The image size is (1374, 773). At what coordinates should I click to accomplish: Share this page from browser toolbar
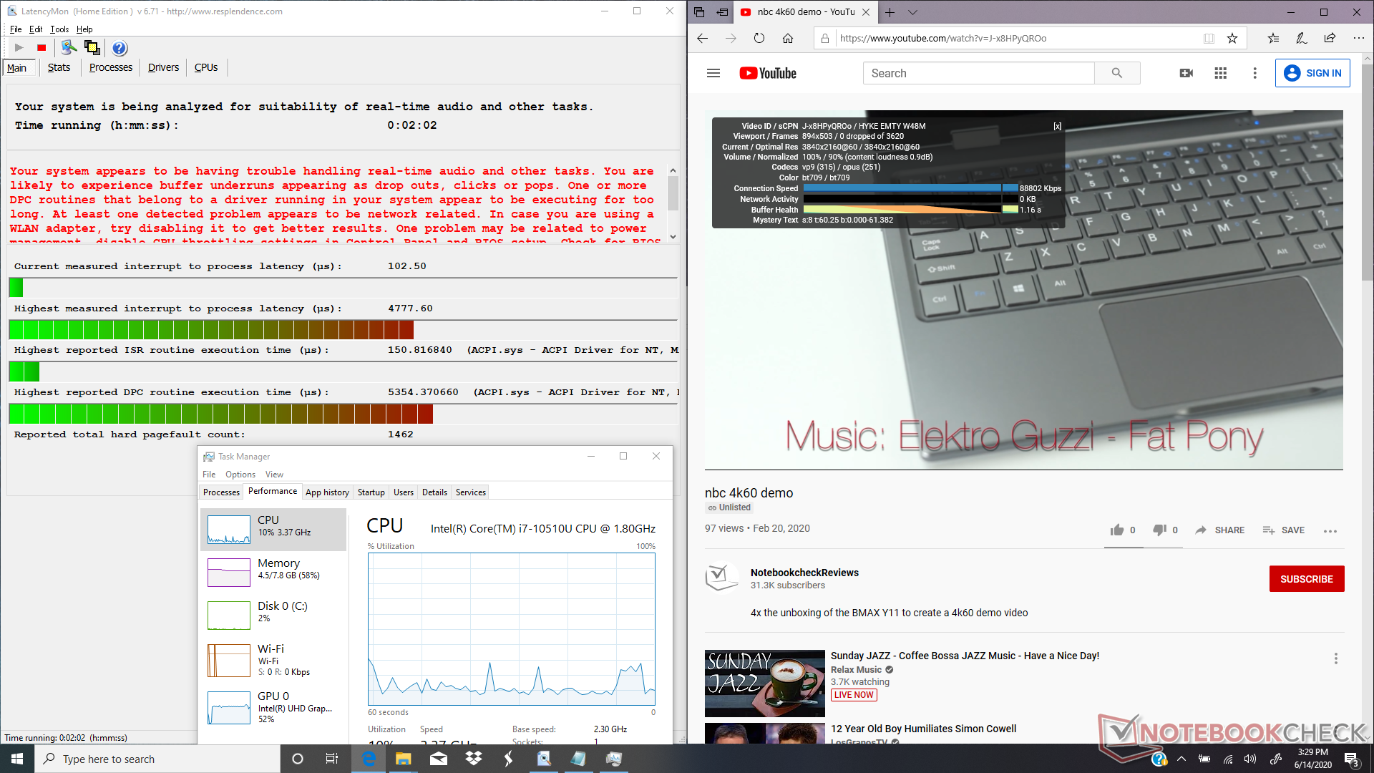(x=1330, y=39)
